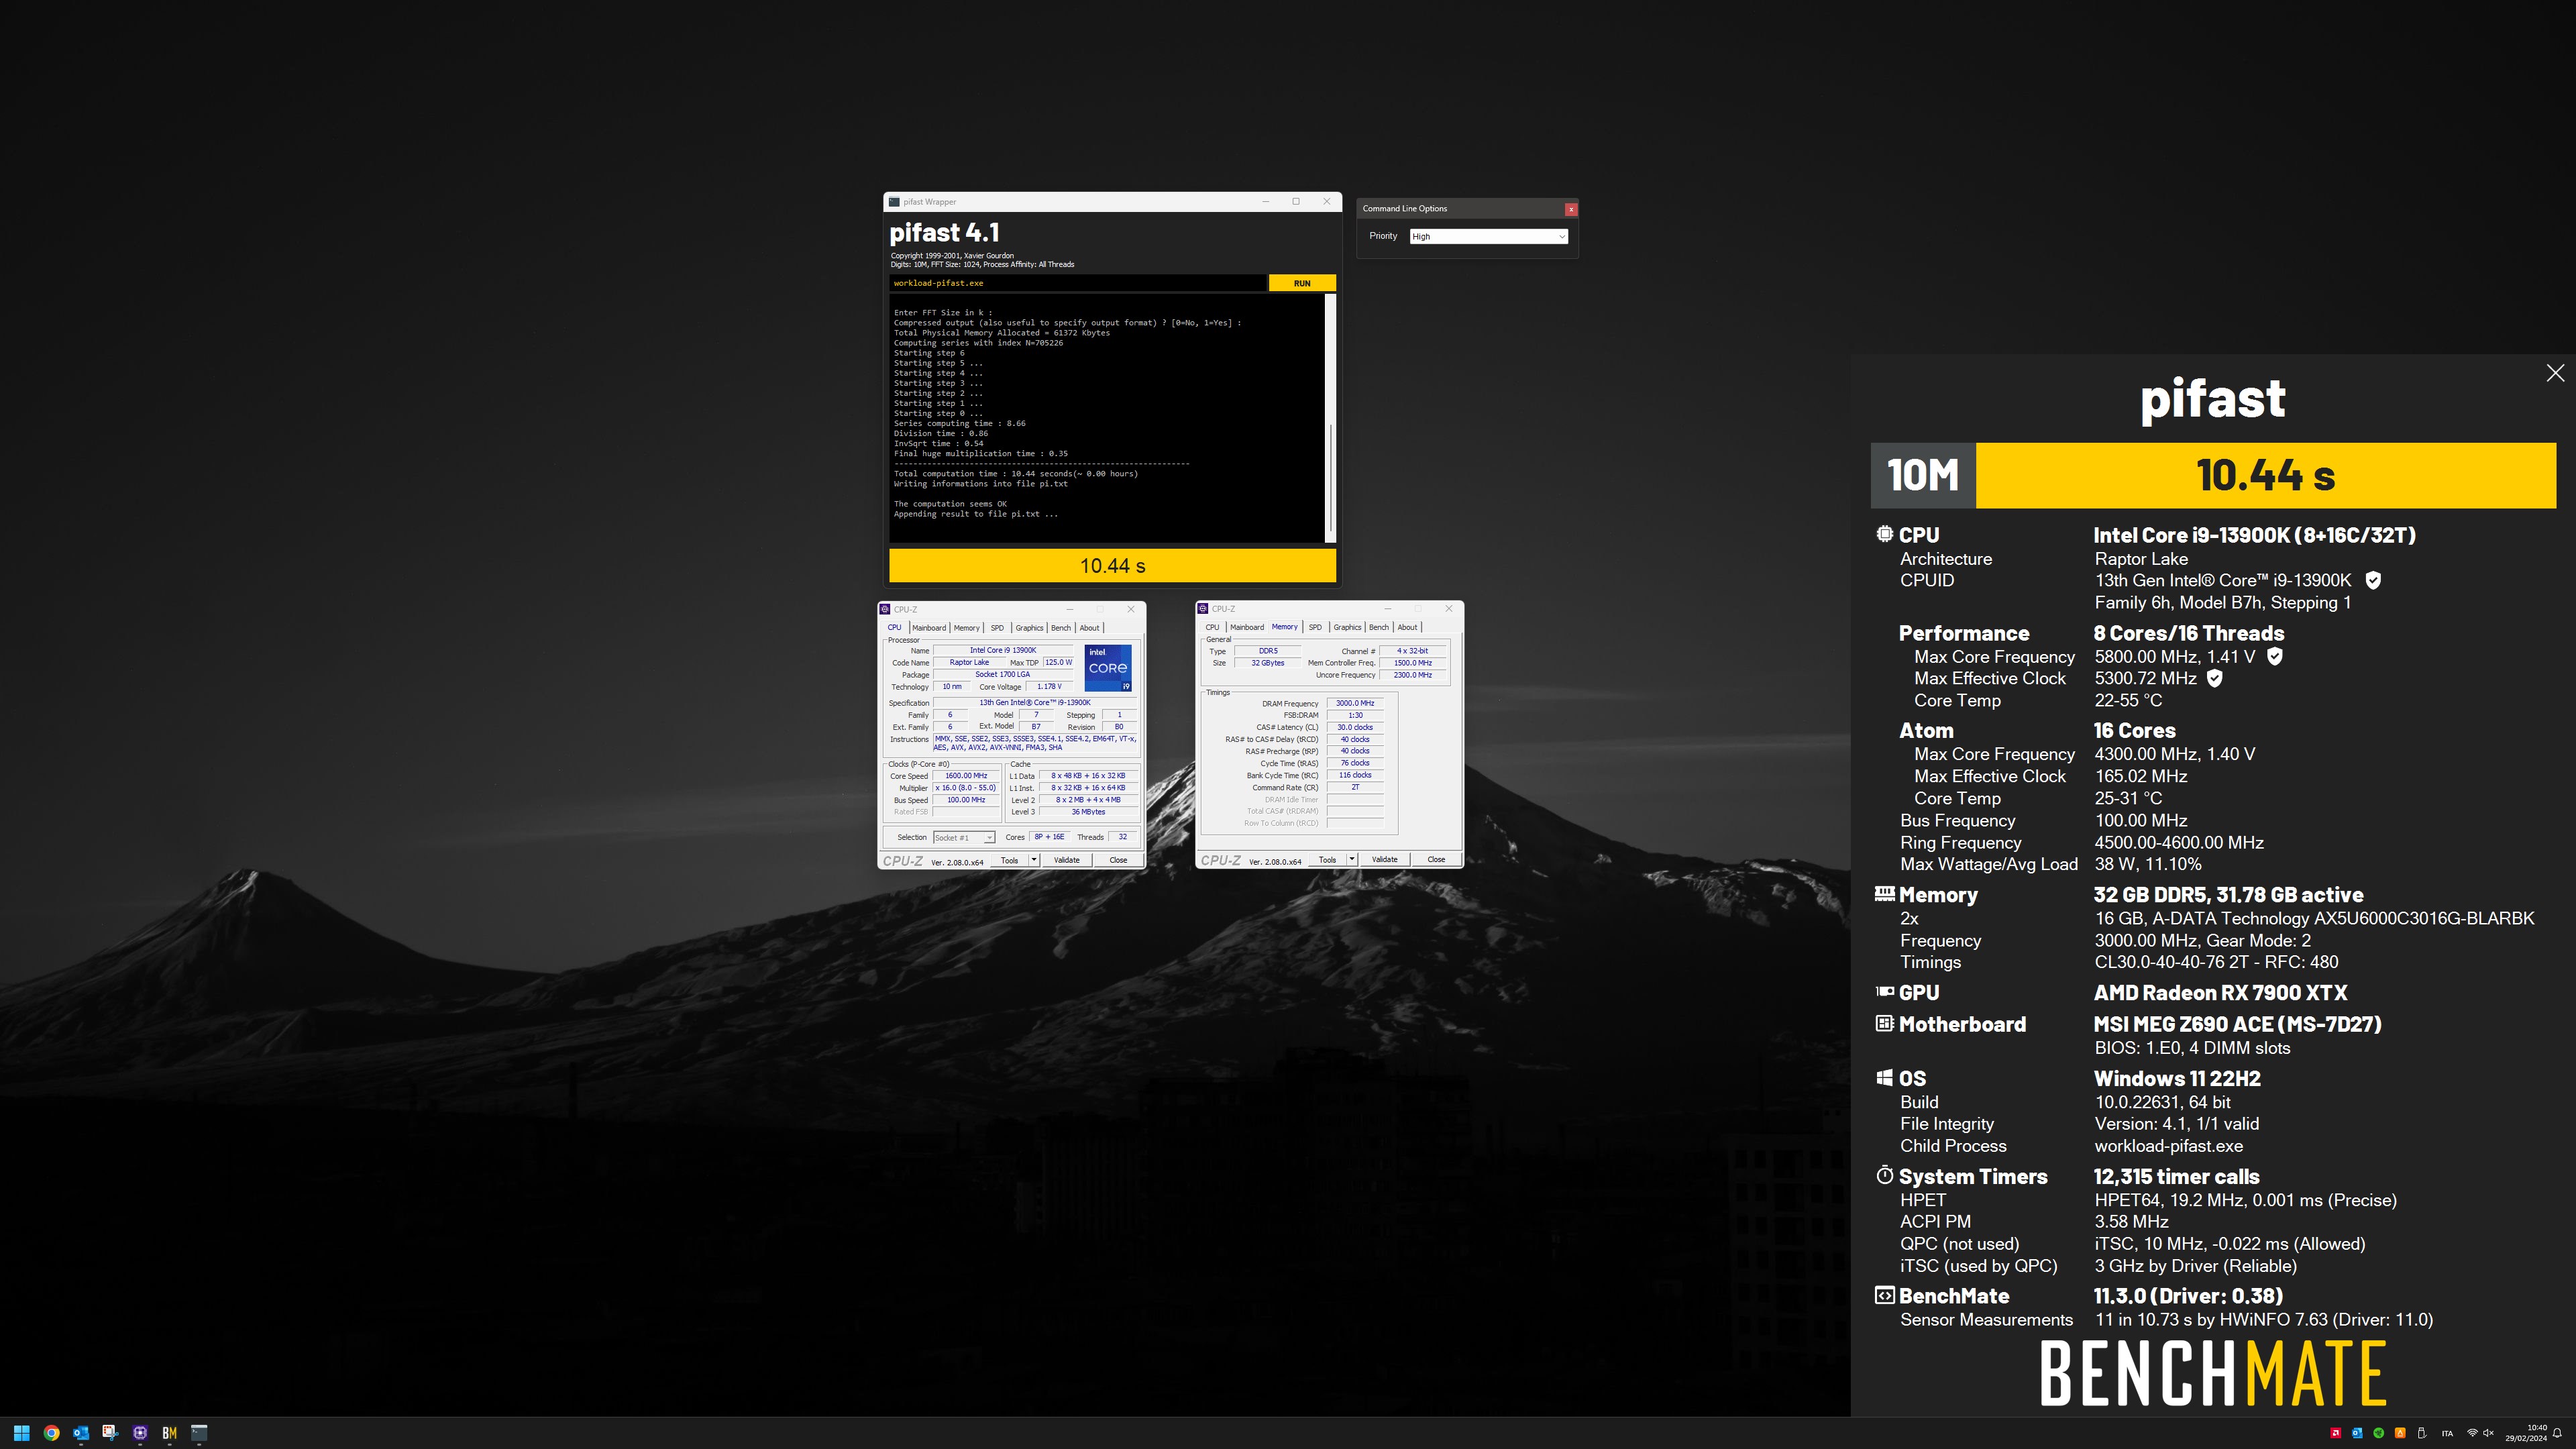Open Graphics tab in right CPU-Z window
2576x1449 pixels.
pos(1347,627)
